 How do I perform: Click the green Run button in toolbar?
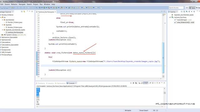tap(44, 7)
